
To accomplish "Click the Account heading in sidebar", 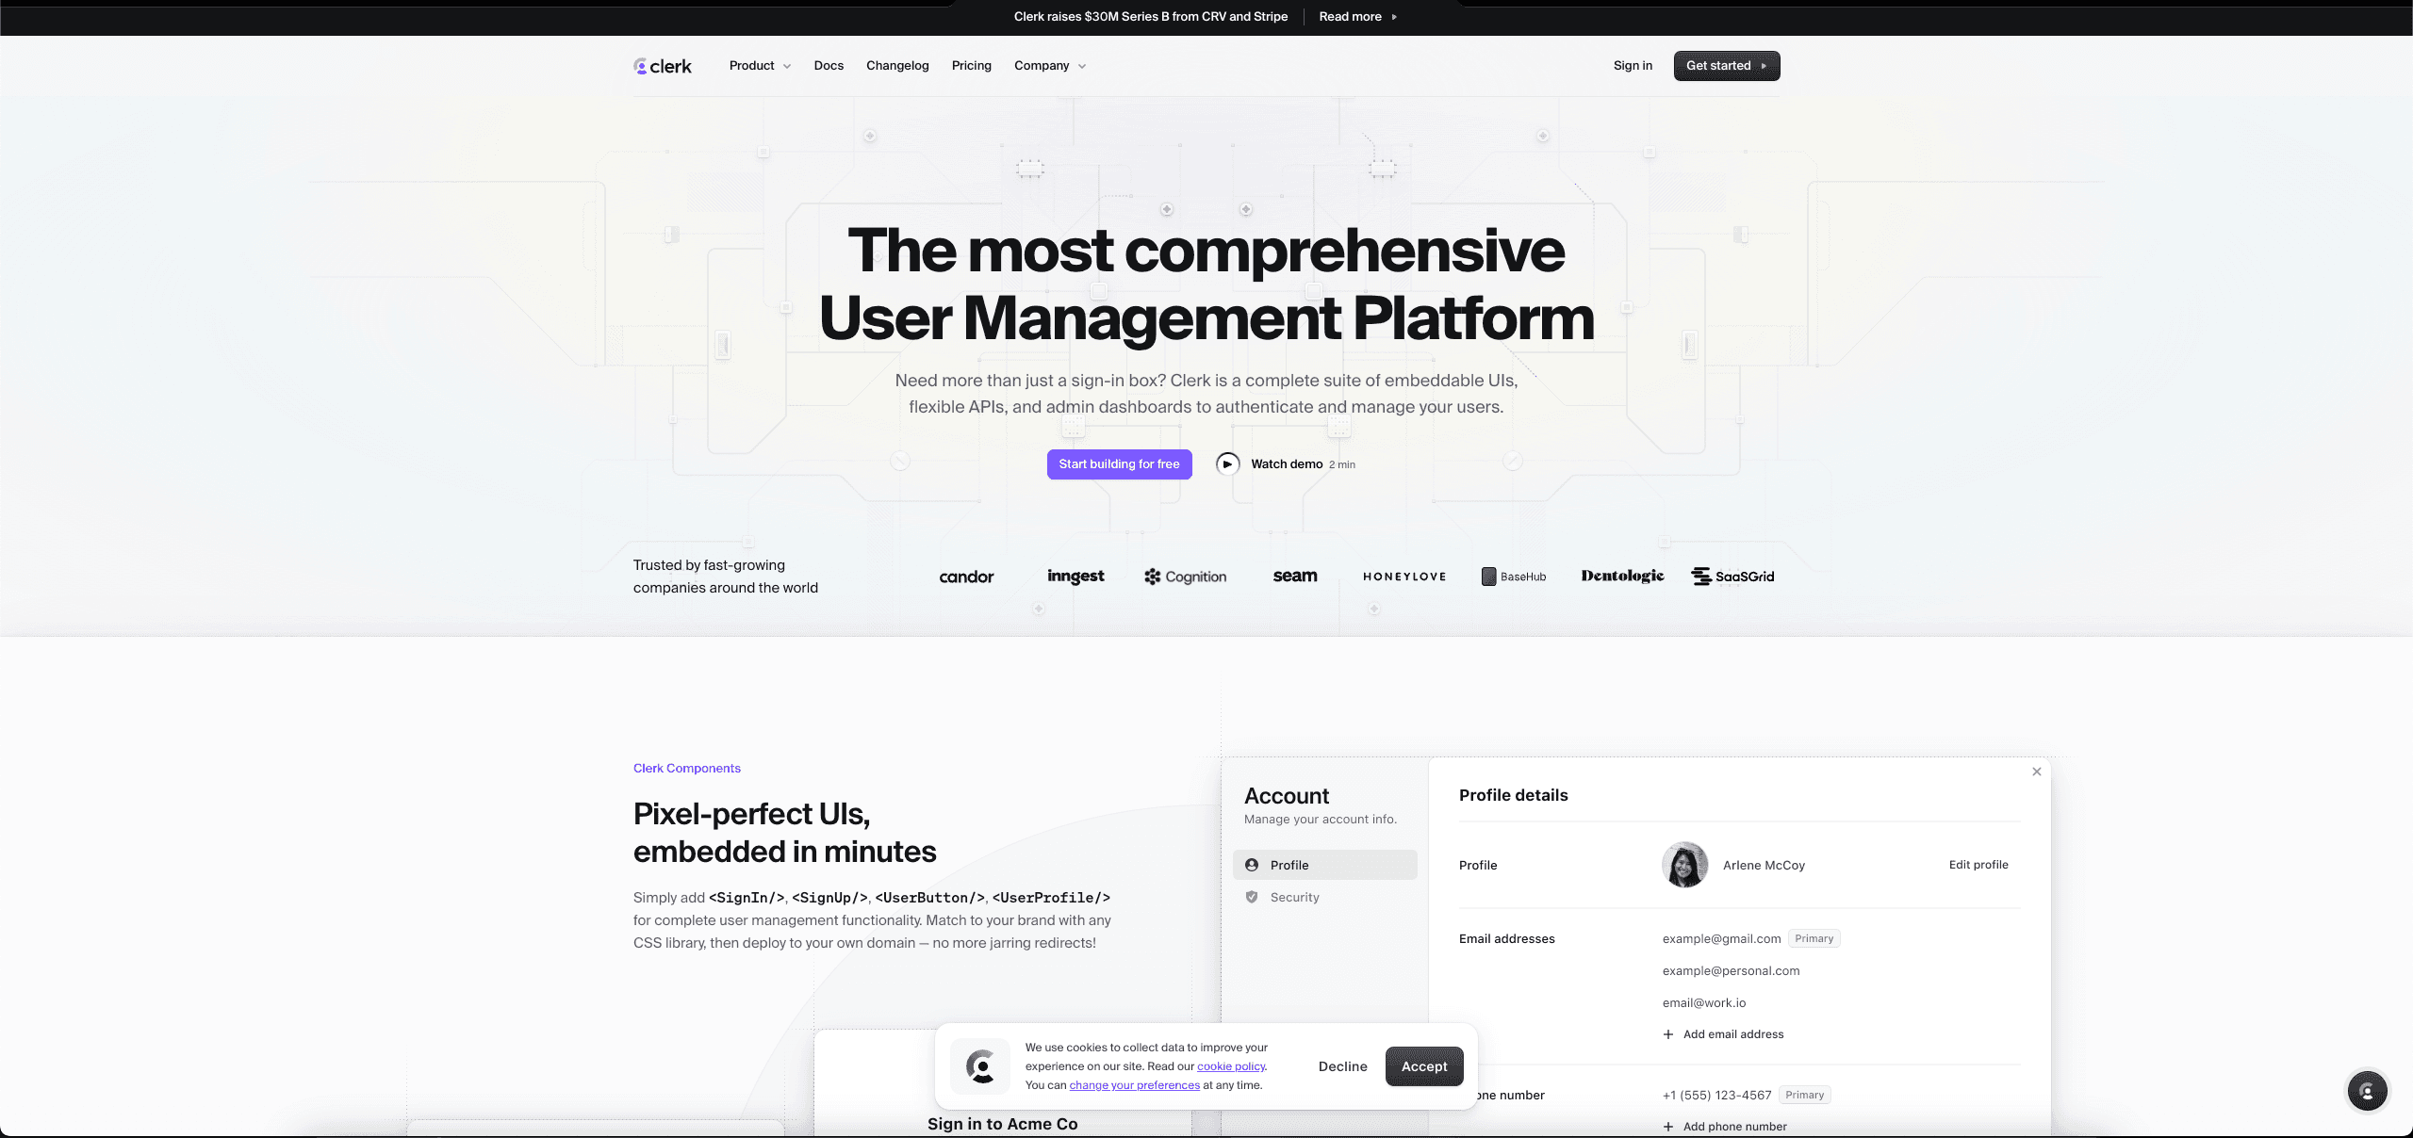I will pos(1286,796).
